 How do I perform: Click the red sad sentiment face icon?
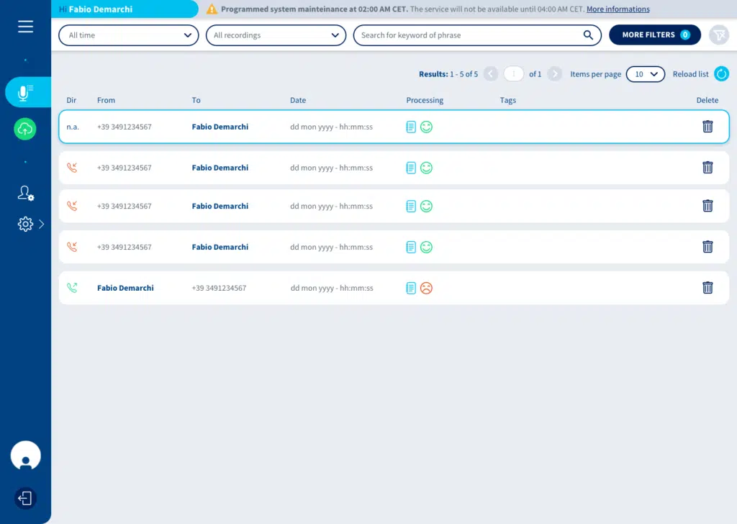coord(426,288)
